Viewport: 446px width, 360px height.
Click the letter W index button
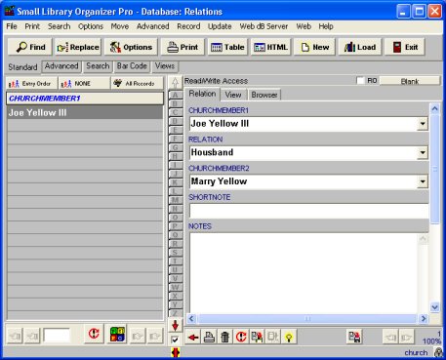point(176,288)
